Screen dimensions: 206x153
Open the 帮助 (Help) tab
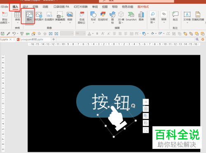(x=115, y=7)
